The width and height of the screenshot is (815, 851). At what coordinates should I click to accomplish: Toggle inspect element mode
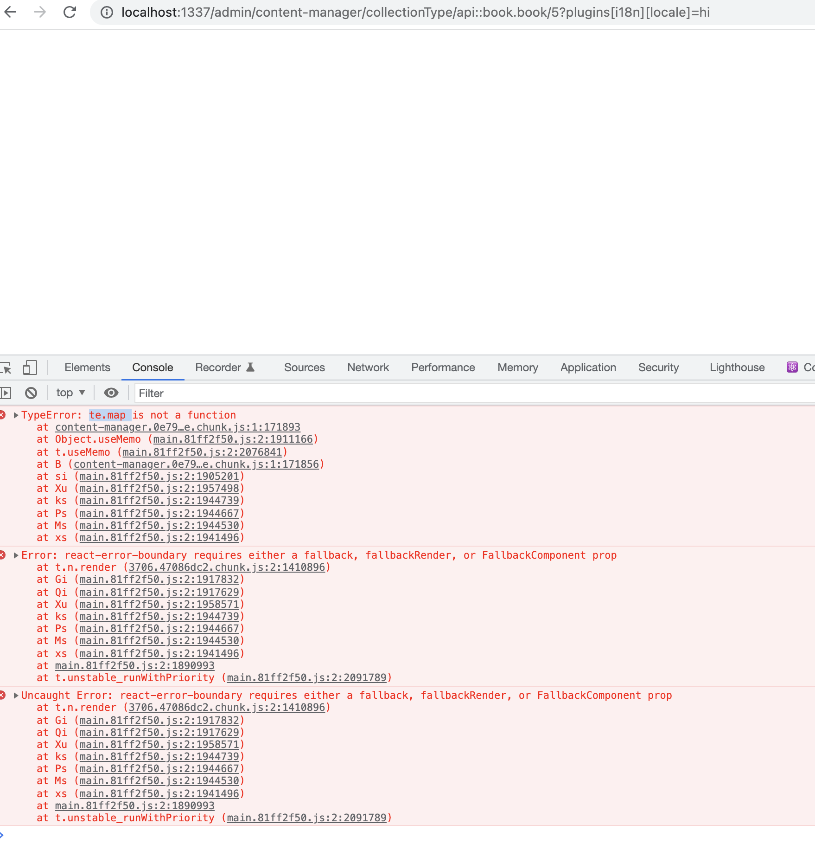tap(7, 367)
